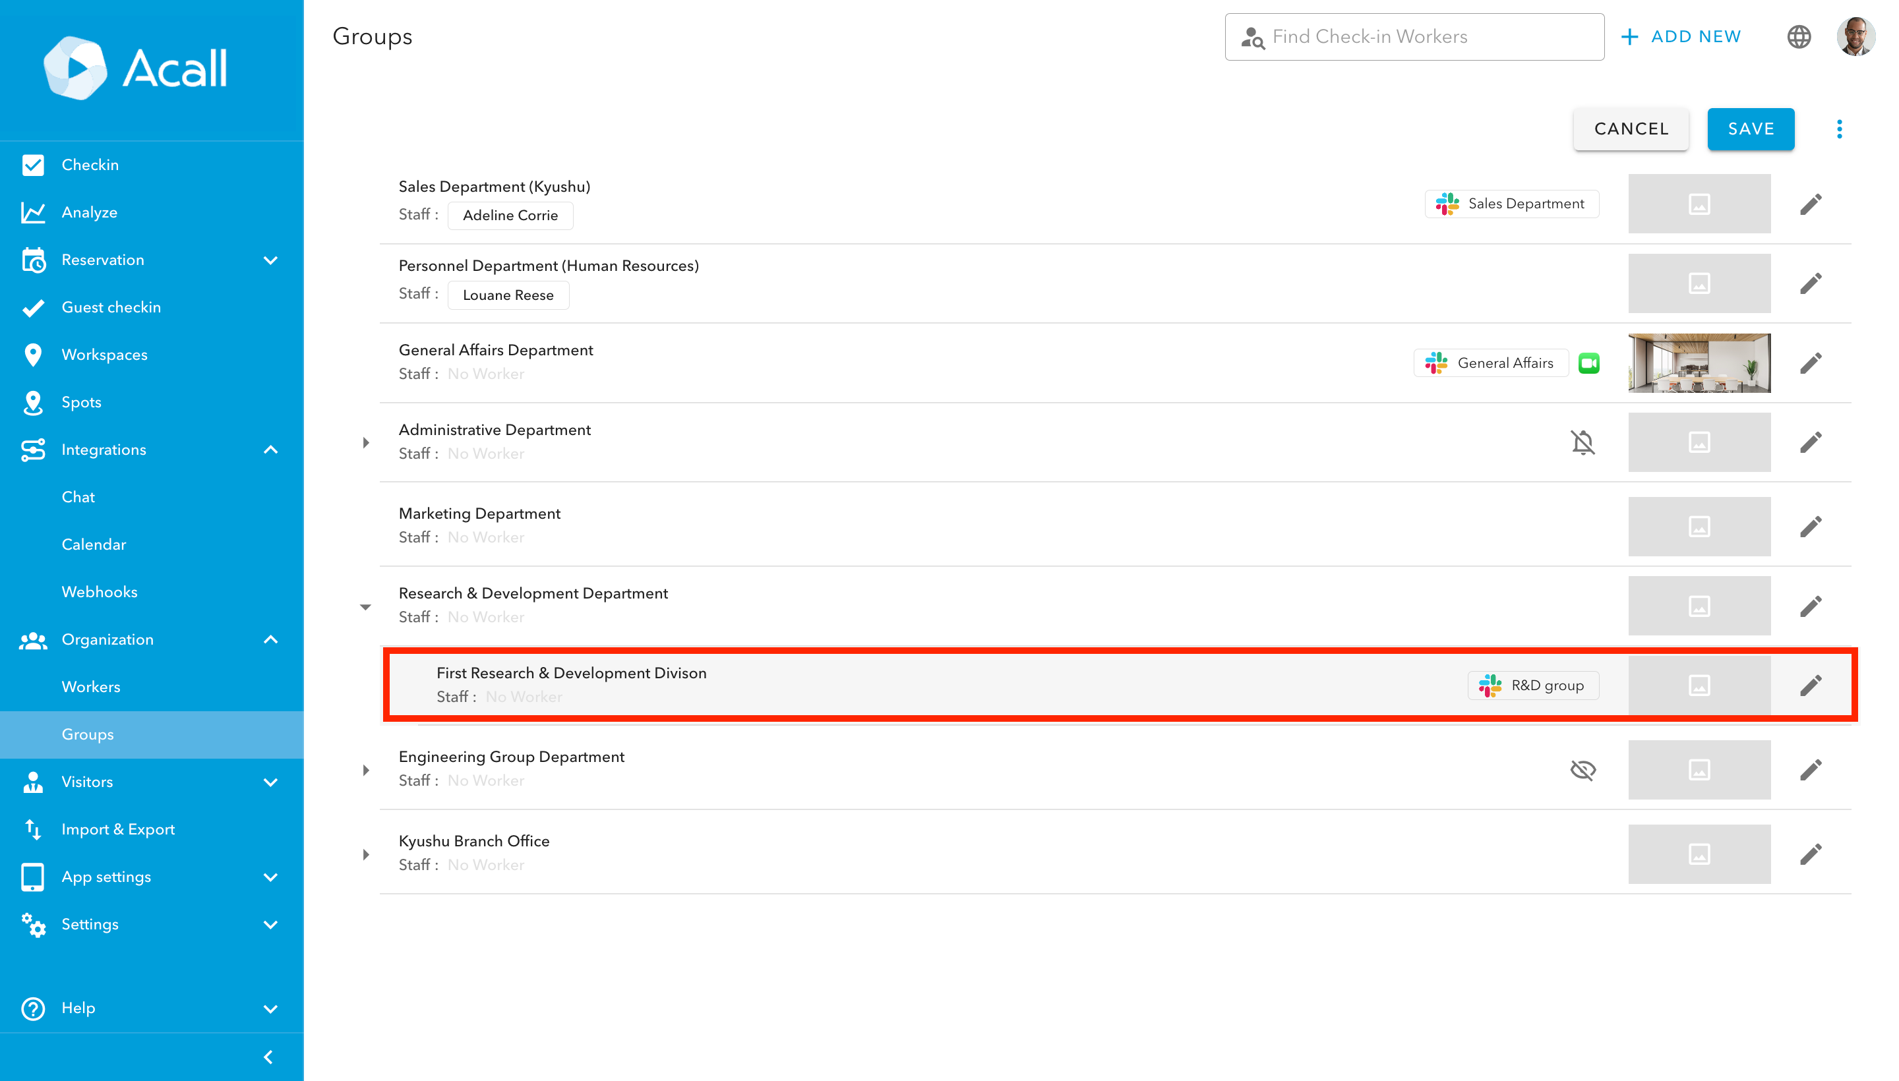This screenshot has height=1081, width=1899.
Task: Click Slack icon in Sales Department tag
Action: pyautogui.click(x=1447, y=204)
